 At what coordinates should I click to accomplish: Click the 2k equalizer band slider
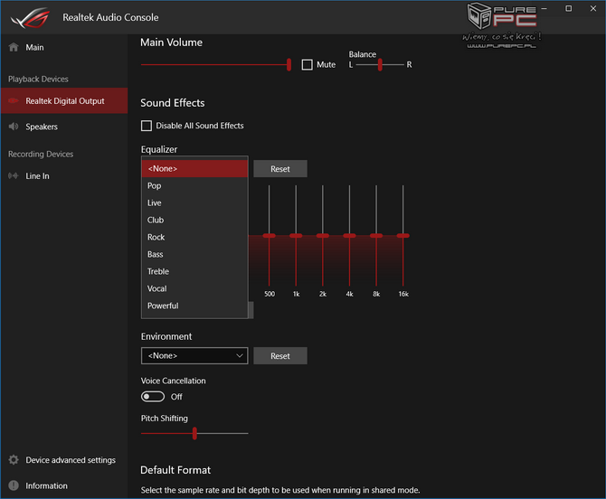pos(323,236)
